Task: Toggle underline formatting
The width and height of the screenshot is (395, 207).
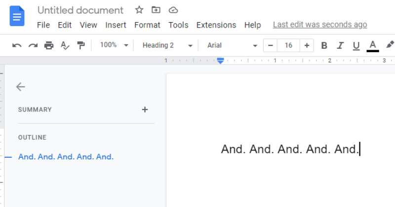Action: 356,45
